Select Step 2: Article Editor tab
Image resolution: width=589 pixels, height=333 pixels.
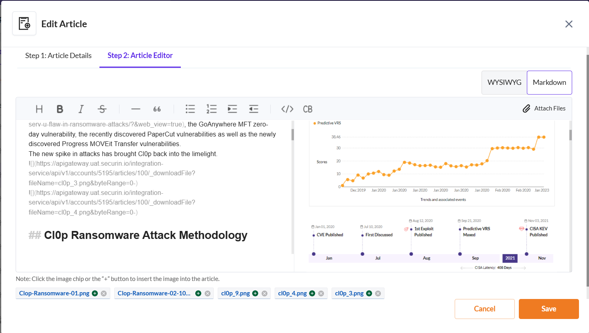pyautogui.click(x=140, y=56)
